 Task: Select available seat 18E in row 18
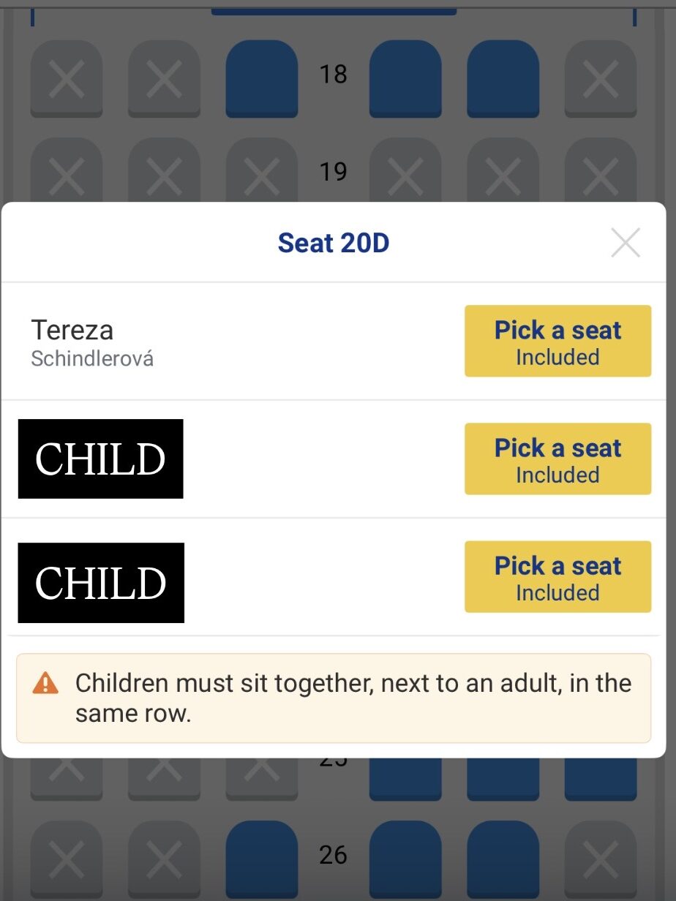503,78
